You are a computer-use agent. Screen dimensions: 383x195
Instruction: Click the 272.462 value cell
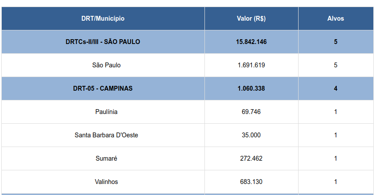(x=252, y=158)
